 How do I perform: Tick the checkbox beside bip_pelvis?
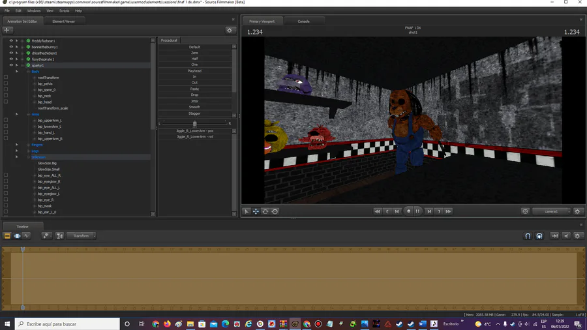(6, 83)
